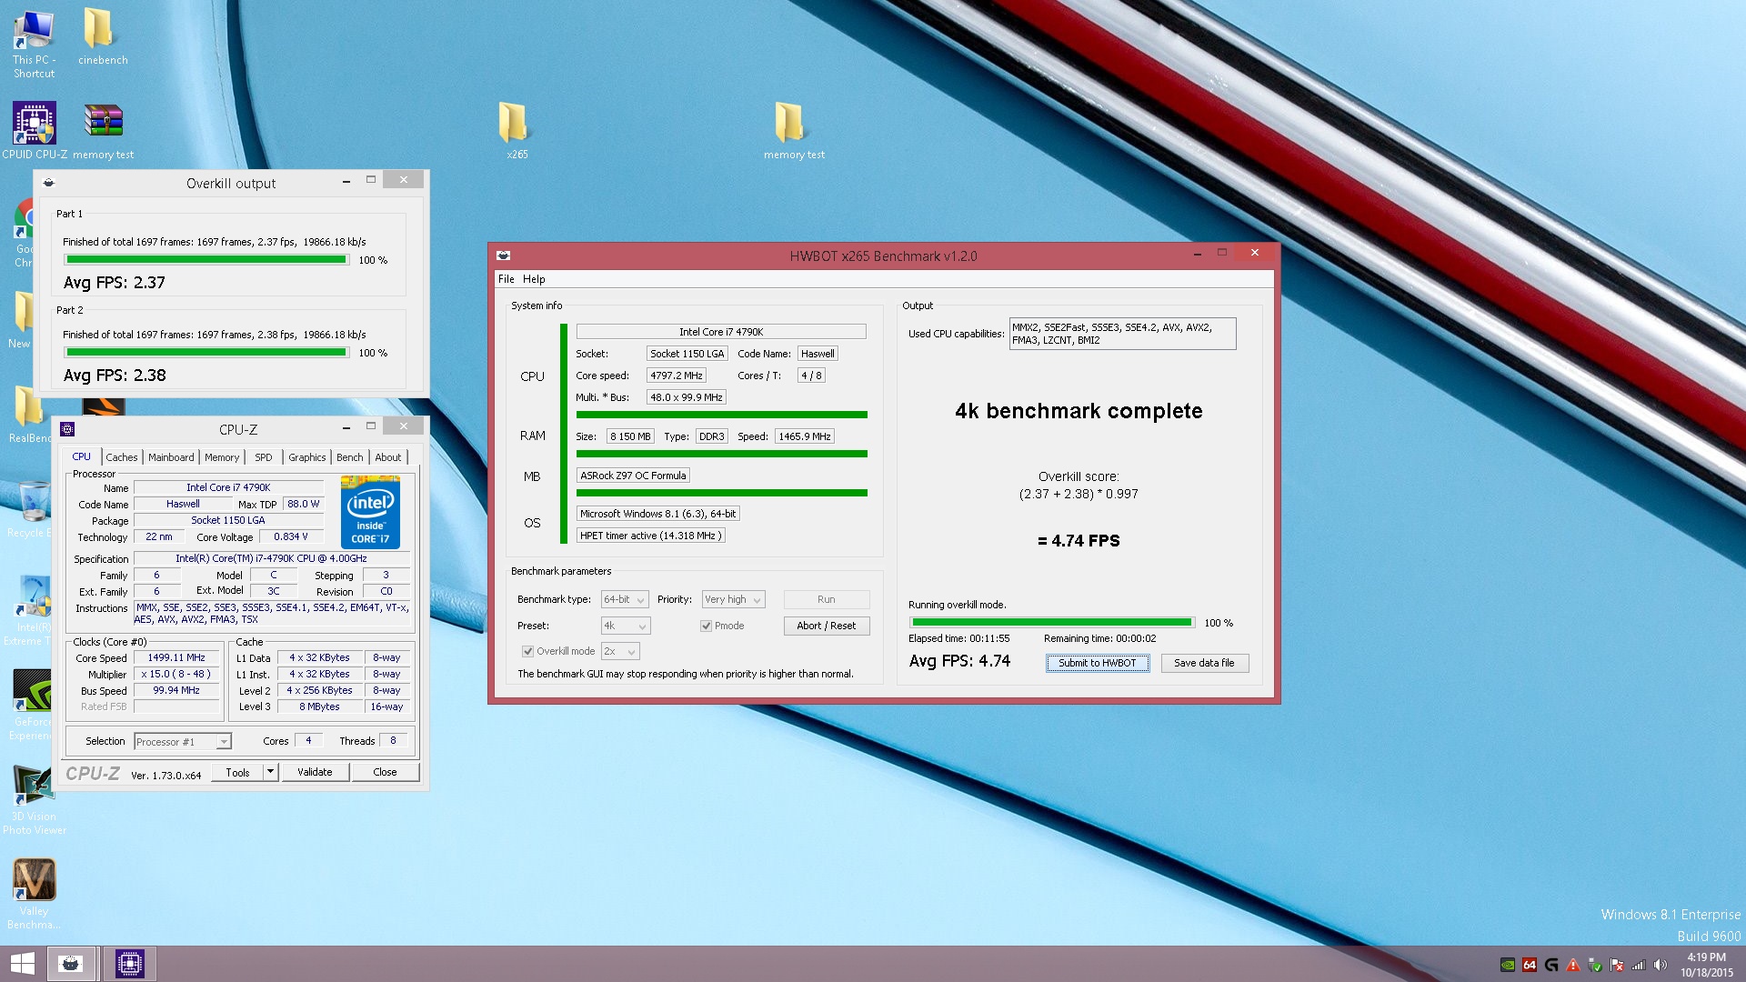The height and width of the screenshot is (982, 1746).
Task: Click the greyed Run button
Action: 826,599
